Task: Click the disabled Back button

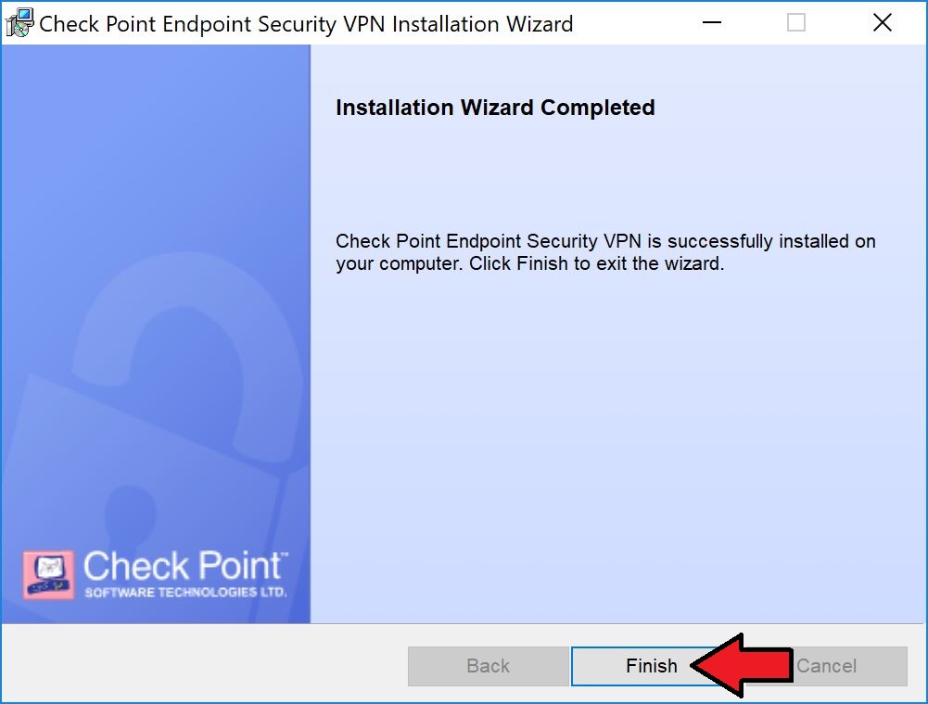Action: click(x=488, y=665)
